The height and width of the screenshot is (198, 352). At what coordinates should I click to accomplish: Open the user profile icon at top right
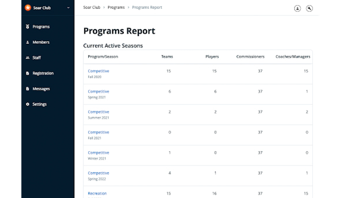click(x=297, y=8)
